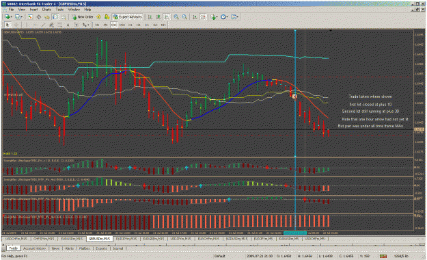Open the templates dropdown
427x260 pixels.
pos(235,17)
